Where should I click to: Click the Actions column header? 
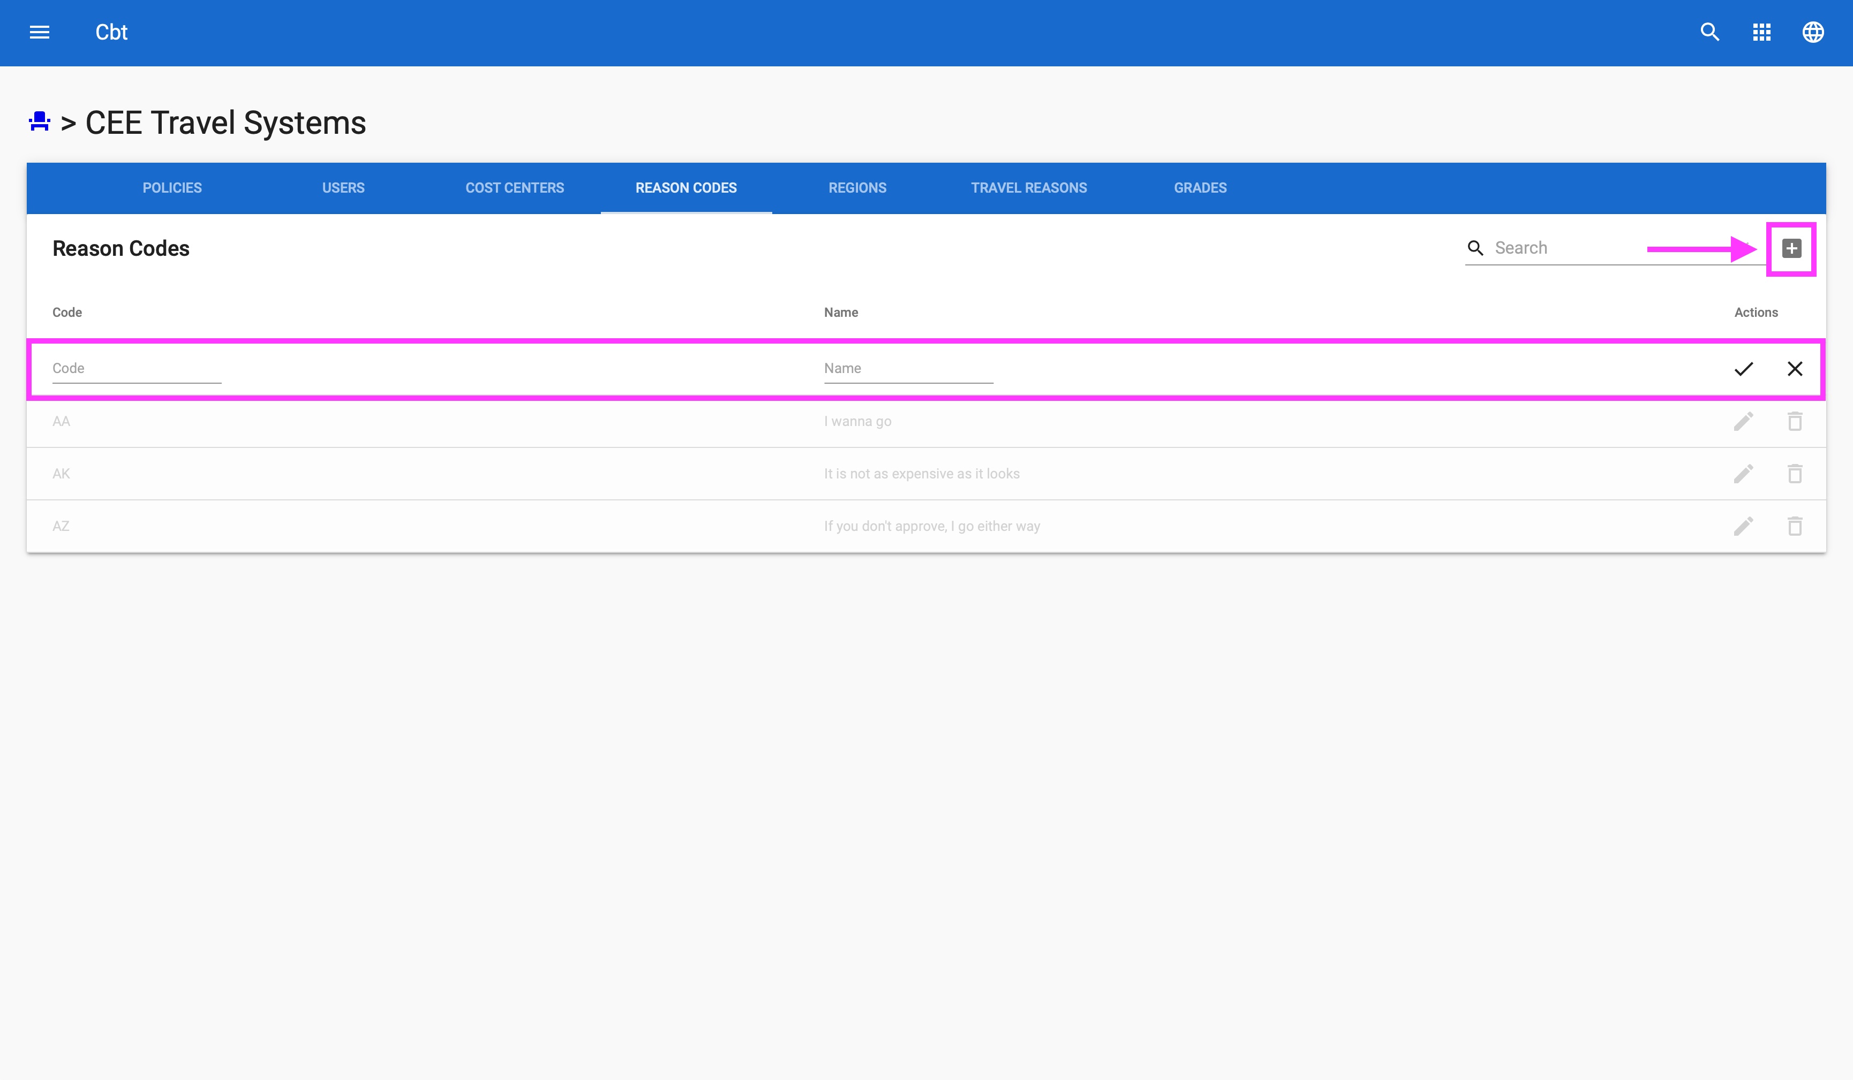[x=1756, y=312]
